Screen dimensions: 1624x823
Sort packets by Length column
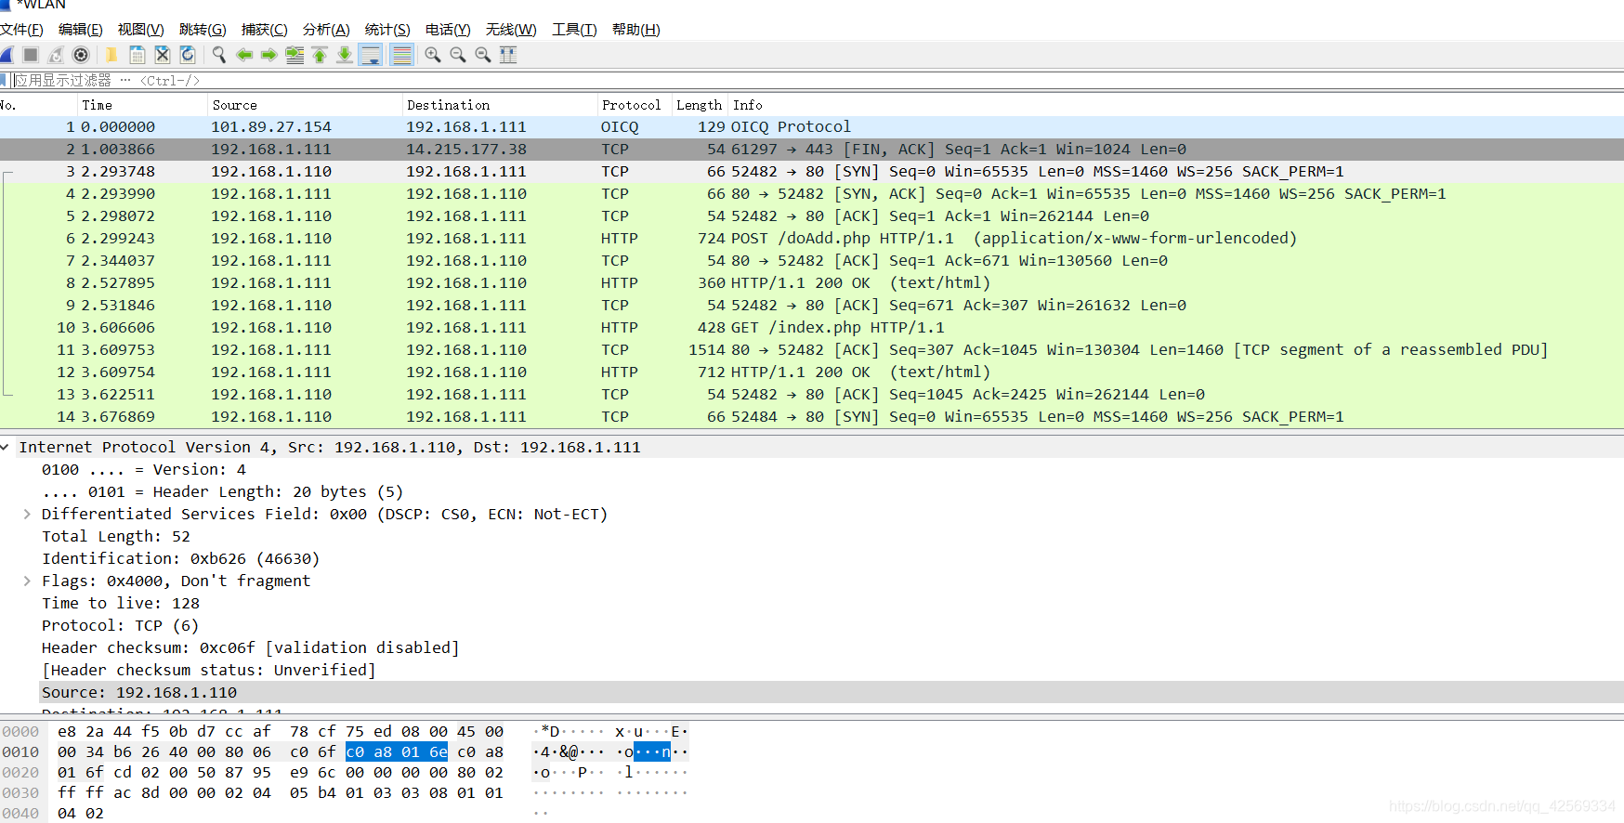[699, 105]
